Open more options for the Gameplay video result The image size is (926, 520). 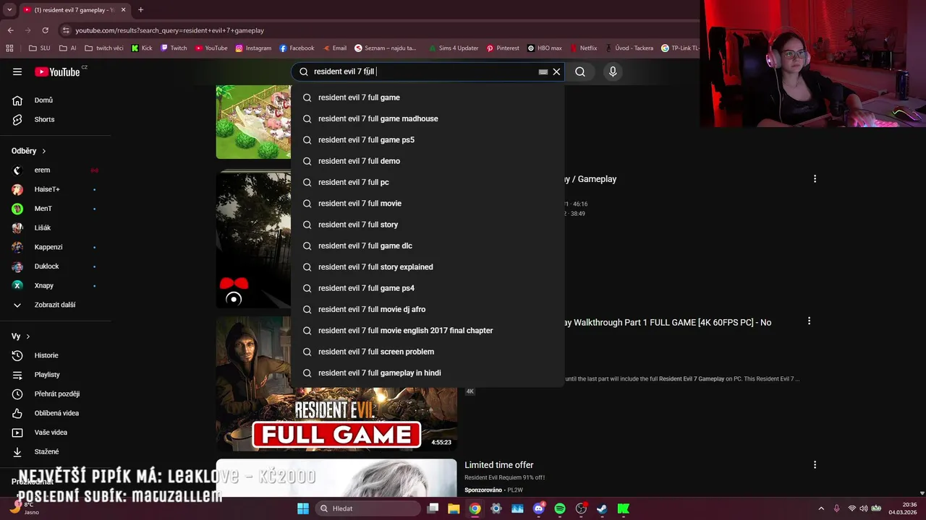[x=815, y=179]
